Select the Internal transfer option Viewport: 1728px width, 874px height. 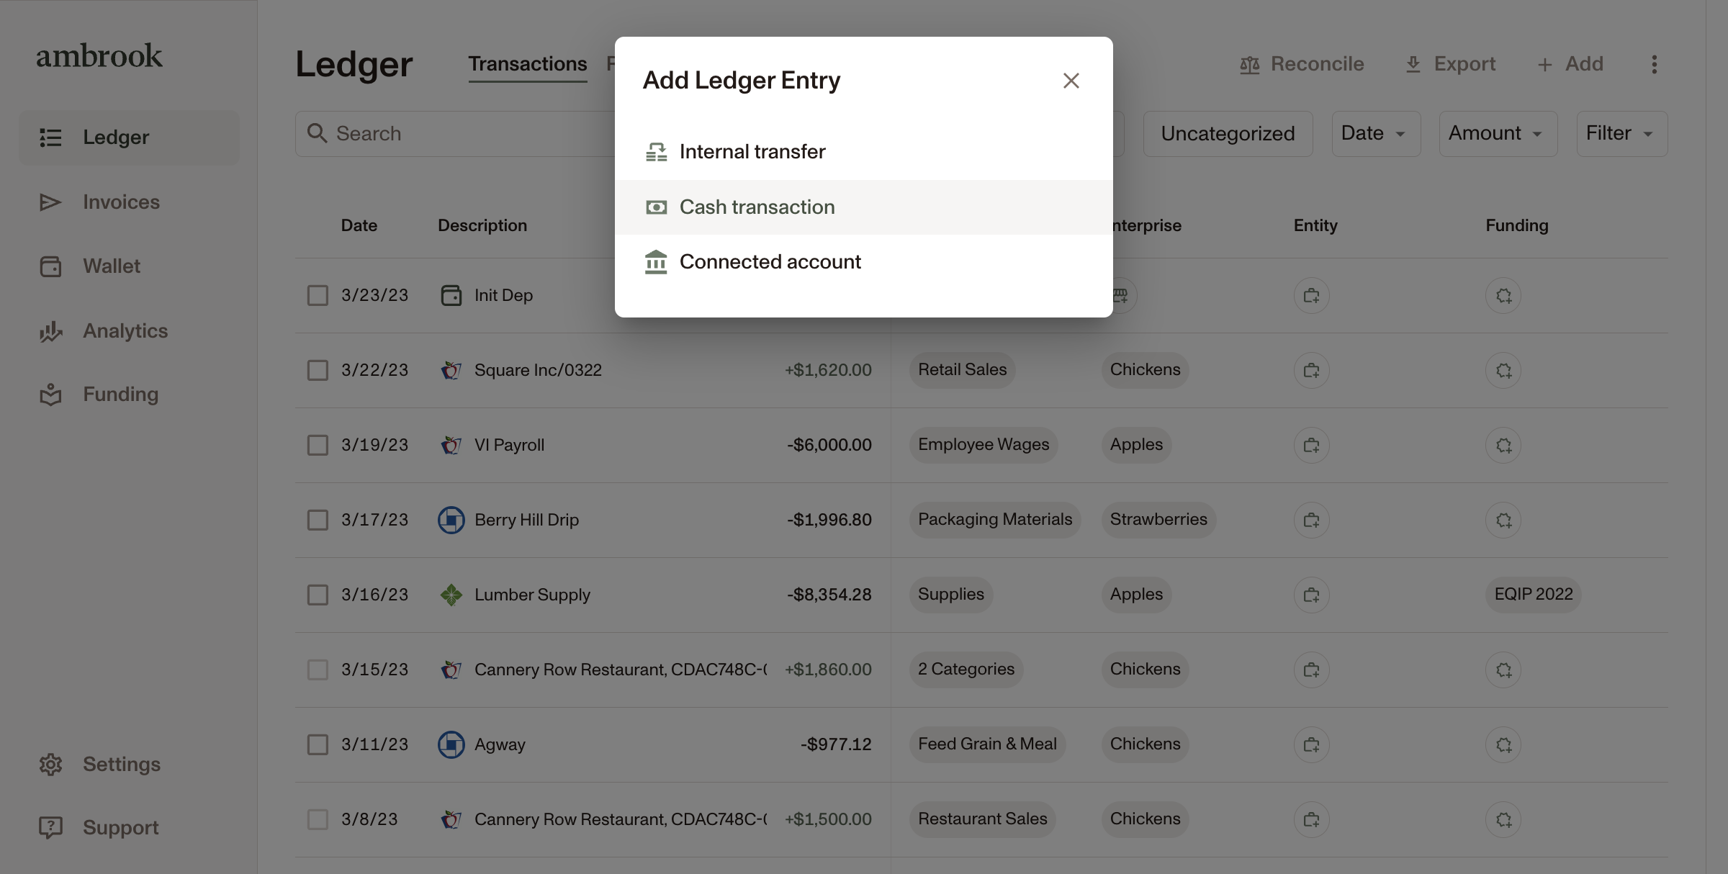(x=863, y=152)
